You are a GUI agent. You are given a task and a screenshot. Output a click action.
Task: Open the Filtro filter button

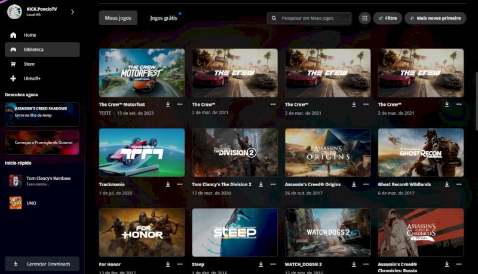tap(387, 18)
